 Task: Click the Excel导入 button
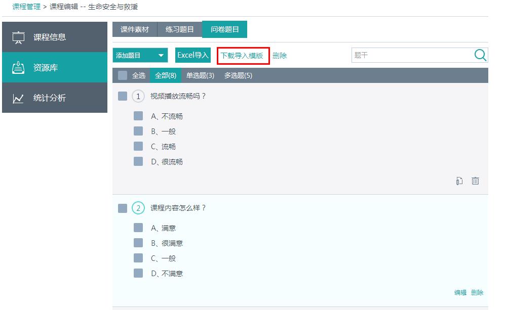(x=193, y=55)
